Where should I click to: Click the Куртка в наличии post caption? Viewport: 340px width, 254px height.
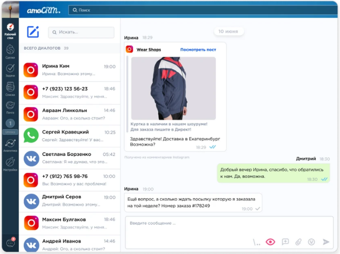coord(169,127)
